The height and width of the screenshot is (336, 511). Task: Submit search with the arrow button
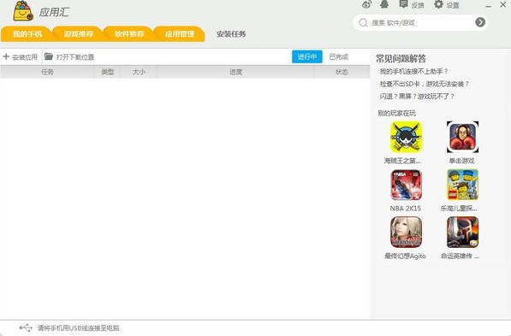tap(480, 22)
